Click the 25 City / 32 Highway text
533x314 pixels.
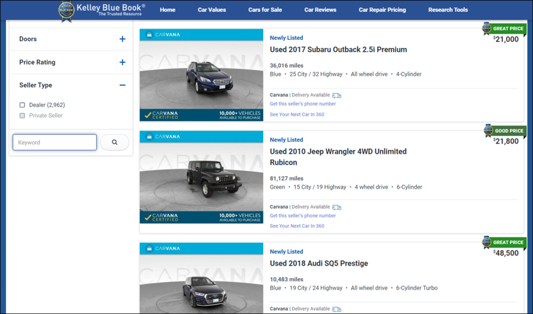click(x=316, y=74)
